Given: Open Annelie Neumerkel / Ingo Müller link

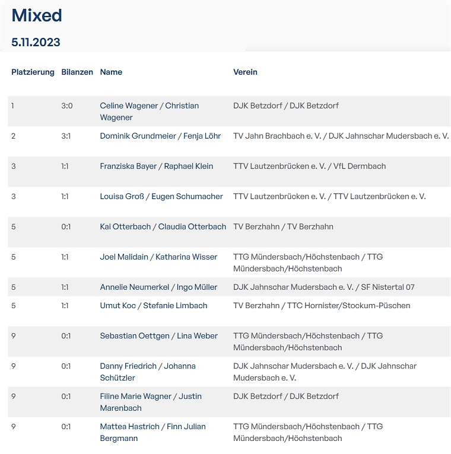Looking at the screenshot, I should click(158, 287).
